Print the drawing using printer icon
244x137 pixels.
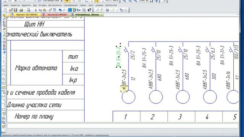[21, 10]
